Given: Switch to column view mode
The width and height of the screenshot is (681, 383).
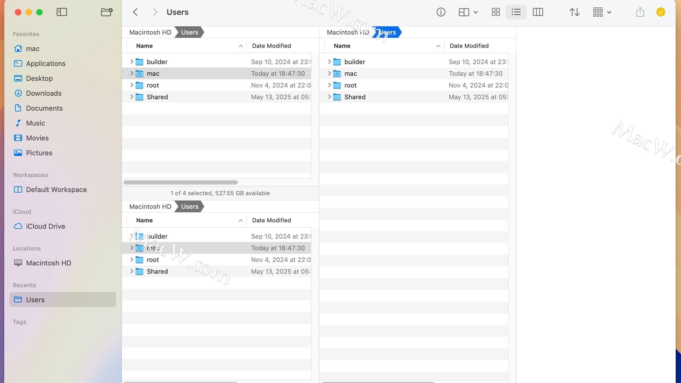Looking at the screenshot, I should click(x=538, y=12).
